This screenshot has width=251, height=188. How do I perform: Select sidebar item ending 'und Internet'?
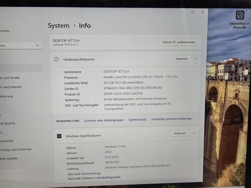coord(10,87)
